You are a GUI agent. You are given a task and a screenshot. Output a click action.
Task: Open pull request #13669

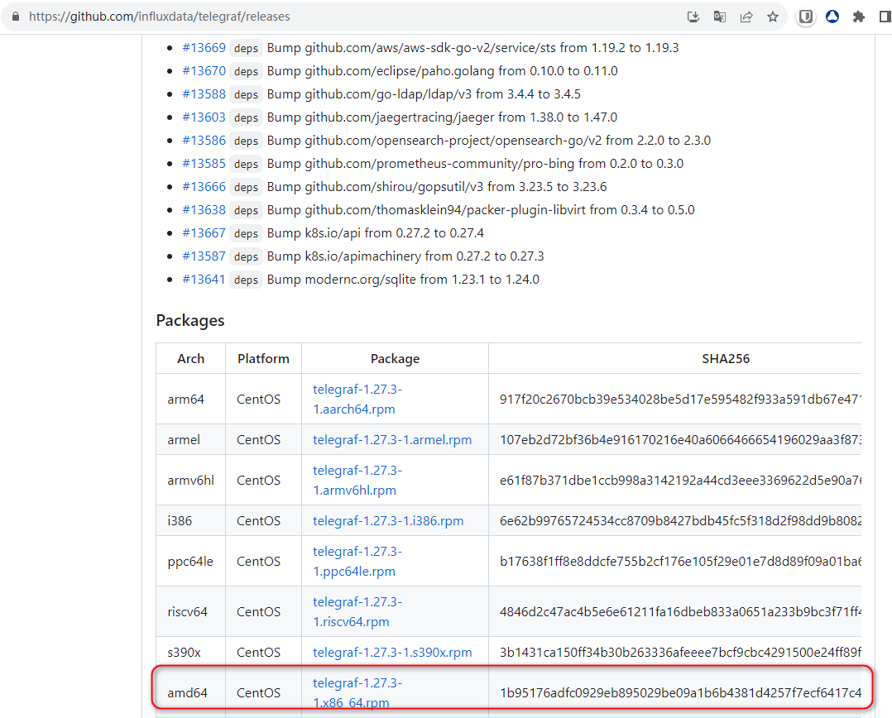(x=204, y=48)
